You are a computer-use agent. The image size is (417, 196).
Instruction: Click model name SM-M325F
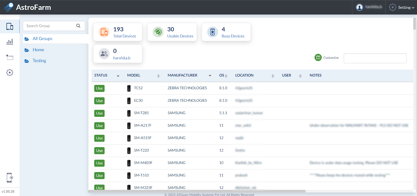tap(143, 188)
